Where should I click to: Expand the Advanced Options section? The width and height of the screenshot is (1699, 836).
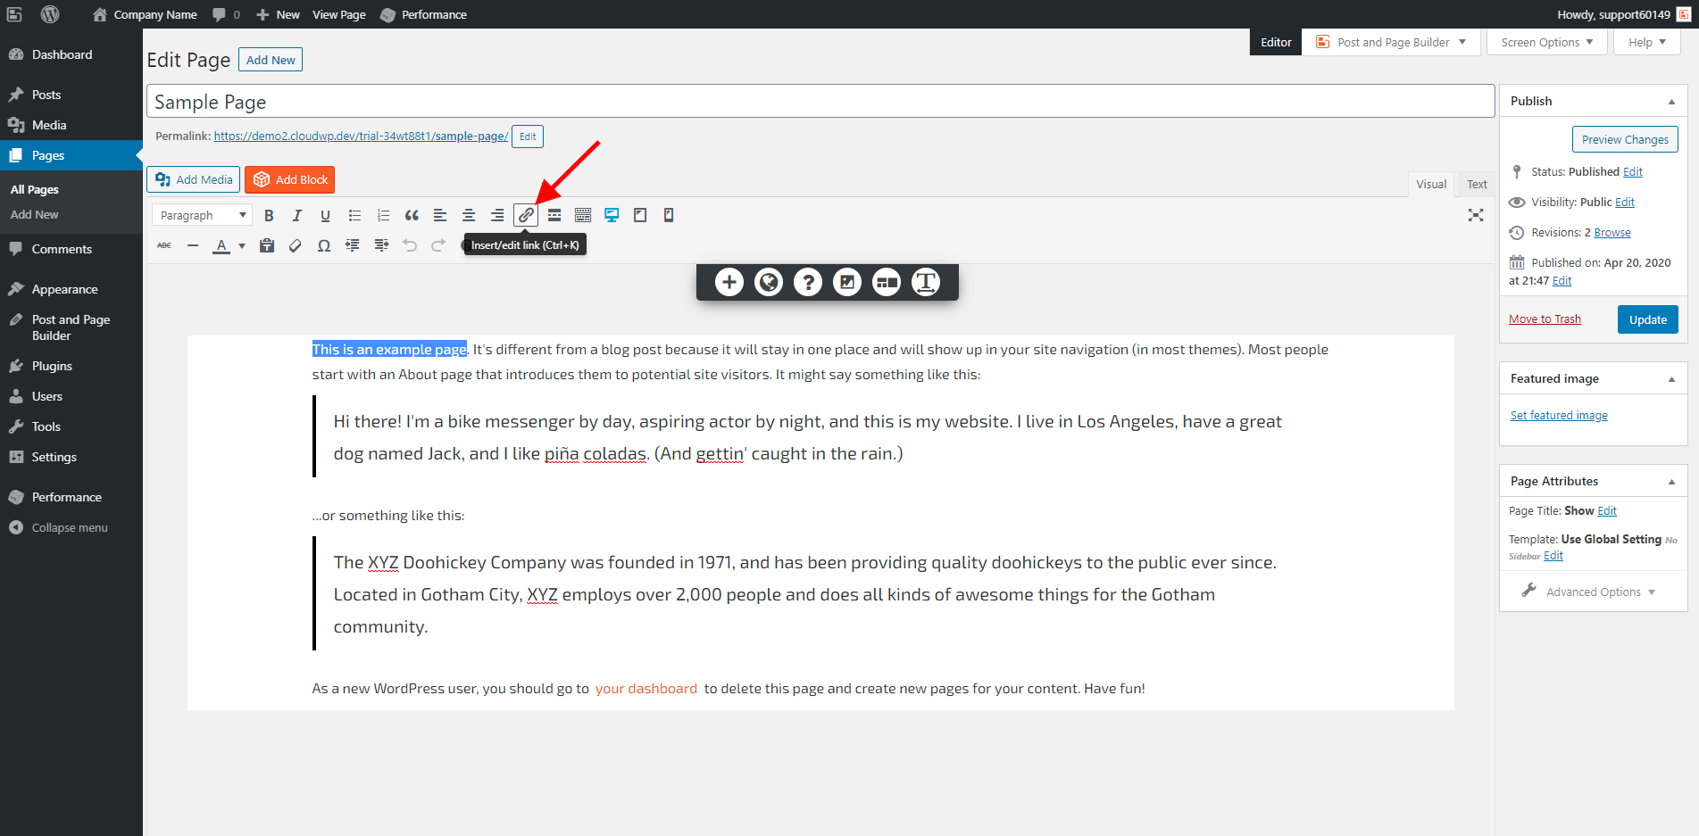tap(1592, 591)
